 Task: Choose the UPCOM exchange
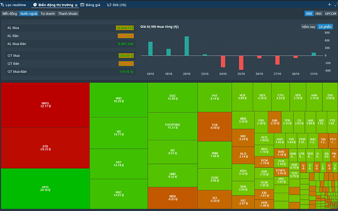coord(331,14)
